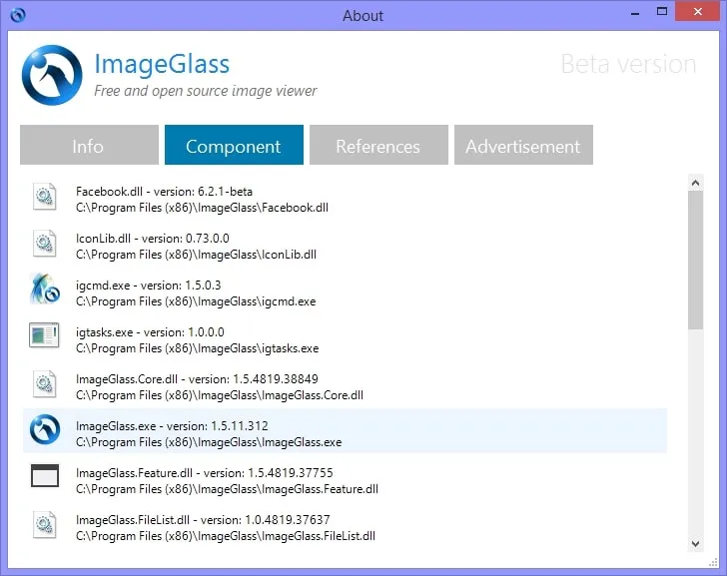Viewport: 727px width, 576px height.
Task: Select 'igcmd.exe - version: 1.5.0.3' line
Action: (x=149, y=285)
